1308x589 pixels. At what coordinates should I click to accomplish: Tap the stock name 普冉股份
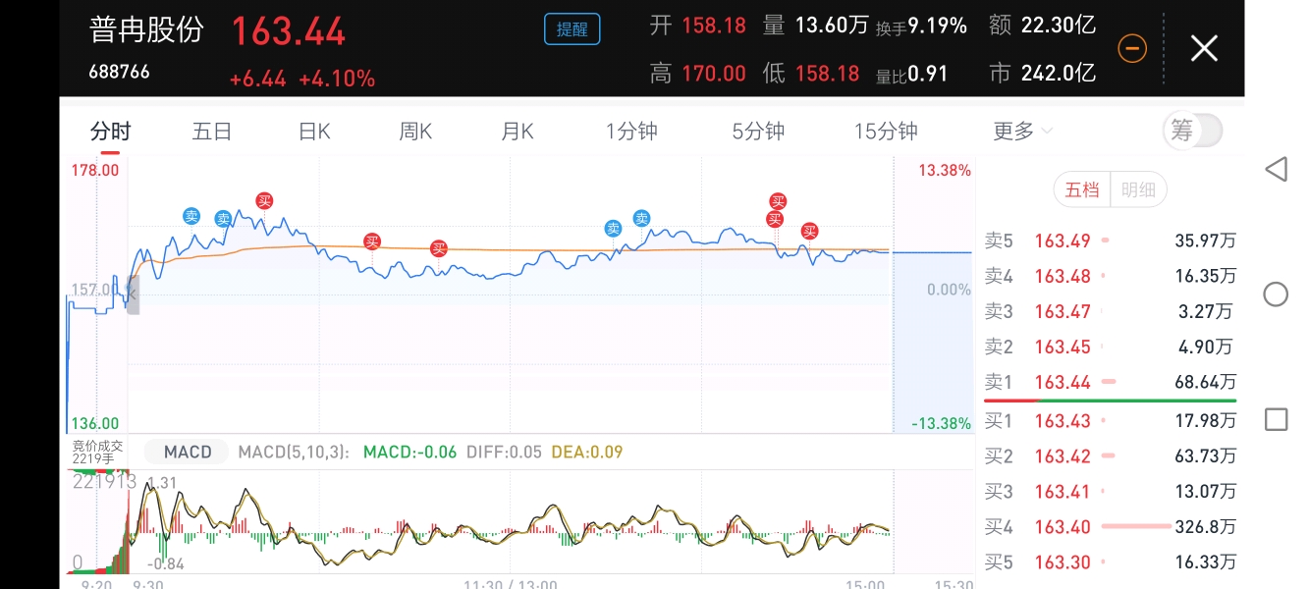(x=146, y=29)
